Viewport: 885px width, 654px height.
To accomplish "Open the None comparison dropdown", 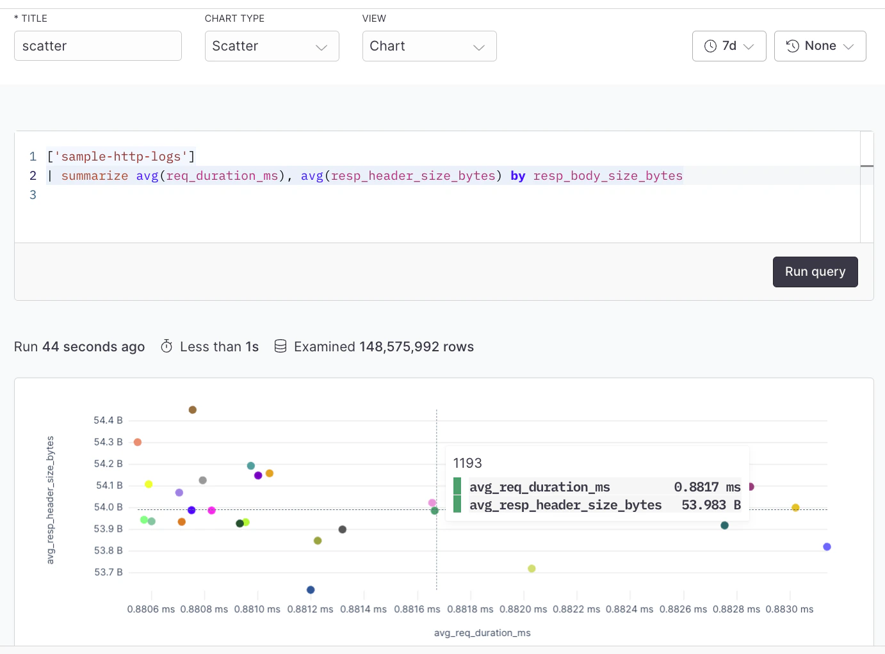I will point(820,45).
